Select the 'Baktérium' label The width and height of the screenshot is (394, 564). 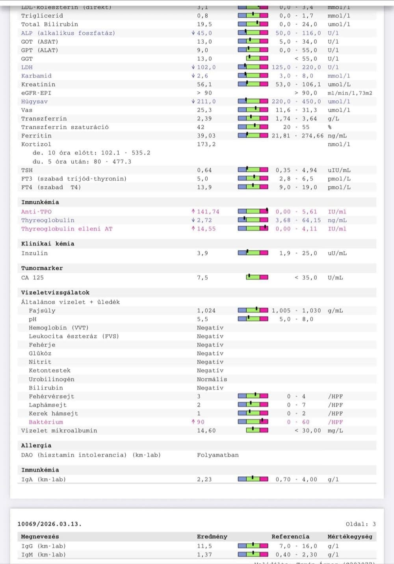point(46,422)
